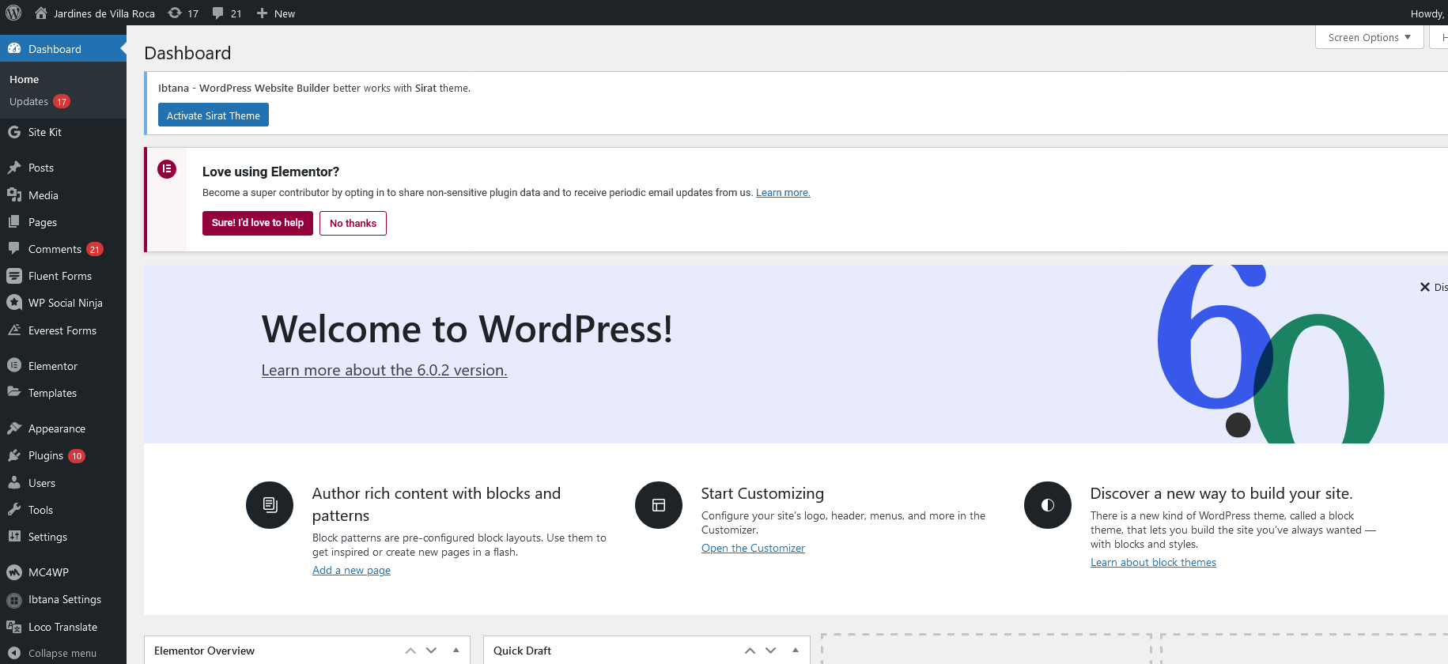Click the Plugins badge showing 10
The height and width of the screenshot is (664, 1448).
click(77, 456)
